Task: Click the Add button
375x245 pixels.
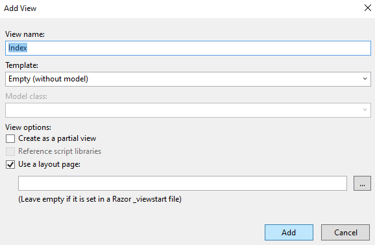Action: [x=289, y=232]
